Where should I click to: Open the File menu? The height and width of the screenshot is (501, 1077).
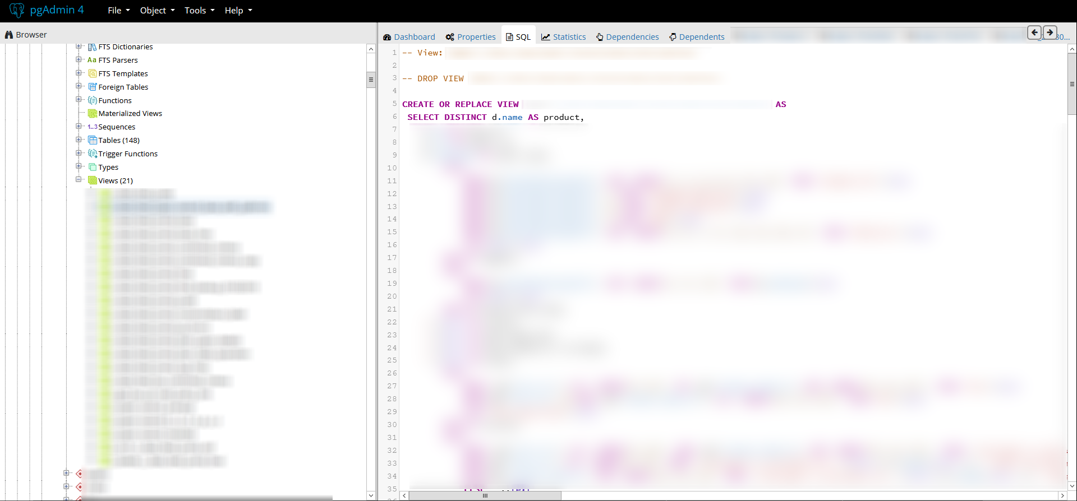click(118, 11)
